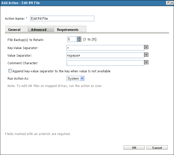Click the 'Action Name:' label

pos(15,18)
